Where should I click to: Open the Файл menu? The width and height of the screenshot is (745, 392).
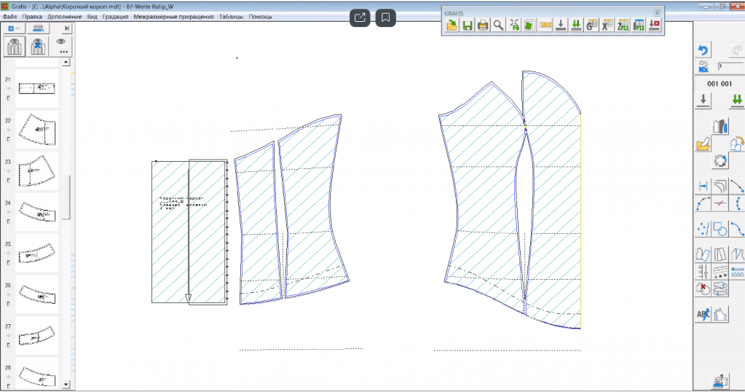click(10, 16)
